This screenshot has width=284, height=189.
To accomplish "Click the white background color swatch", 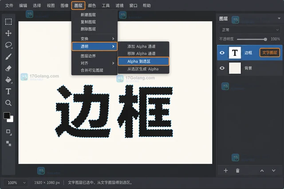I will pyautogui.click(x=11, y=120).
